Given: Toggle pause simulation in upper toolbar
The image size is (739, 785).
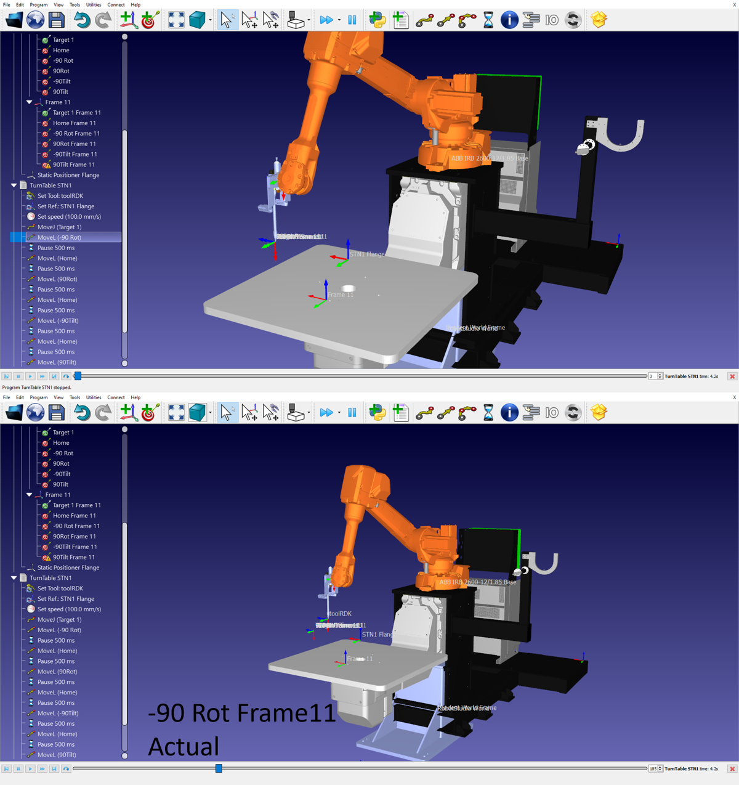Looking at the screenshot, I should (352, 20).
